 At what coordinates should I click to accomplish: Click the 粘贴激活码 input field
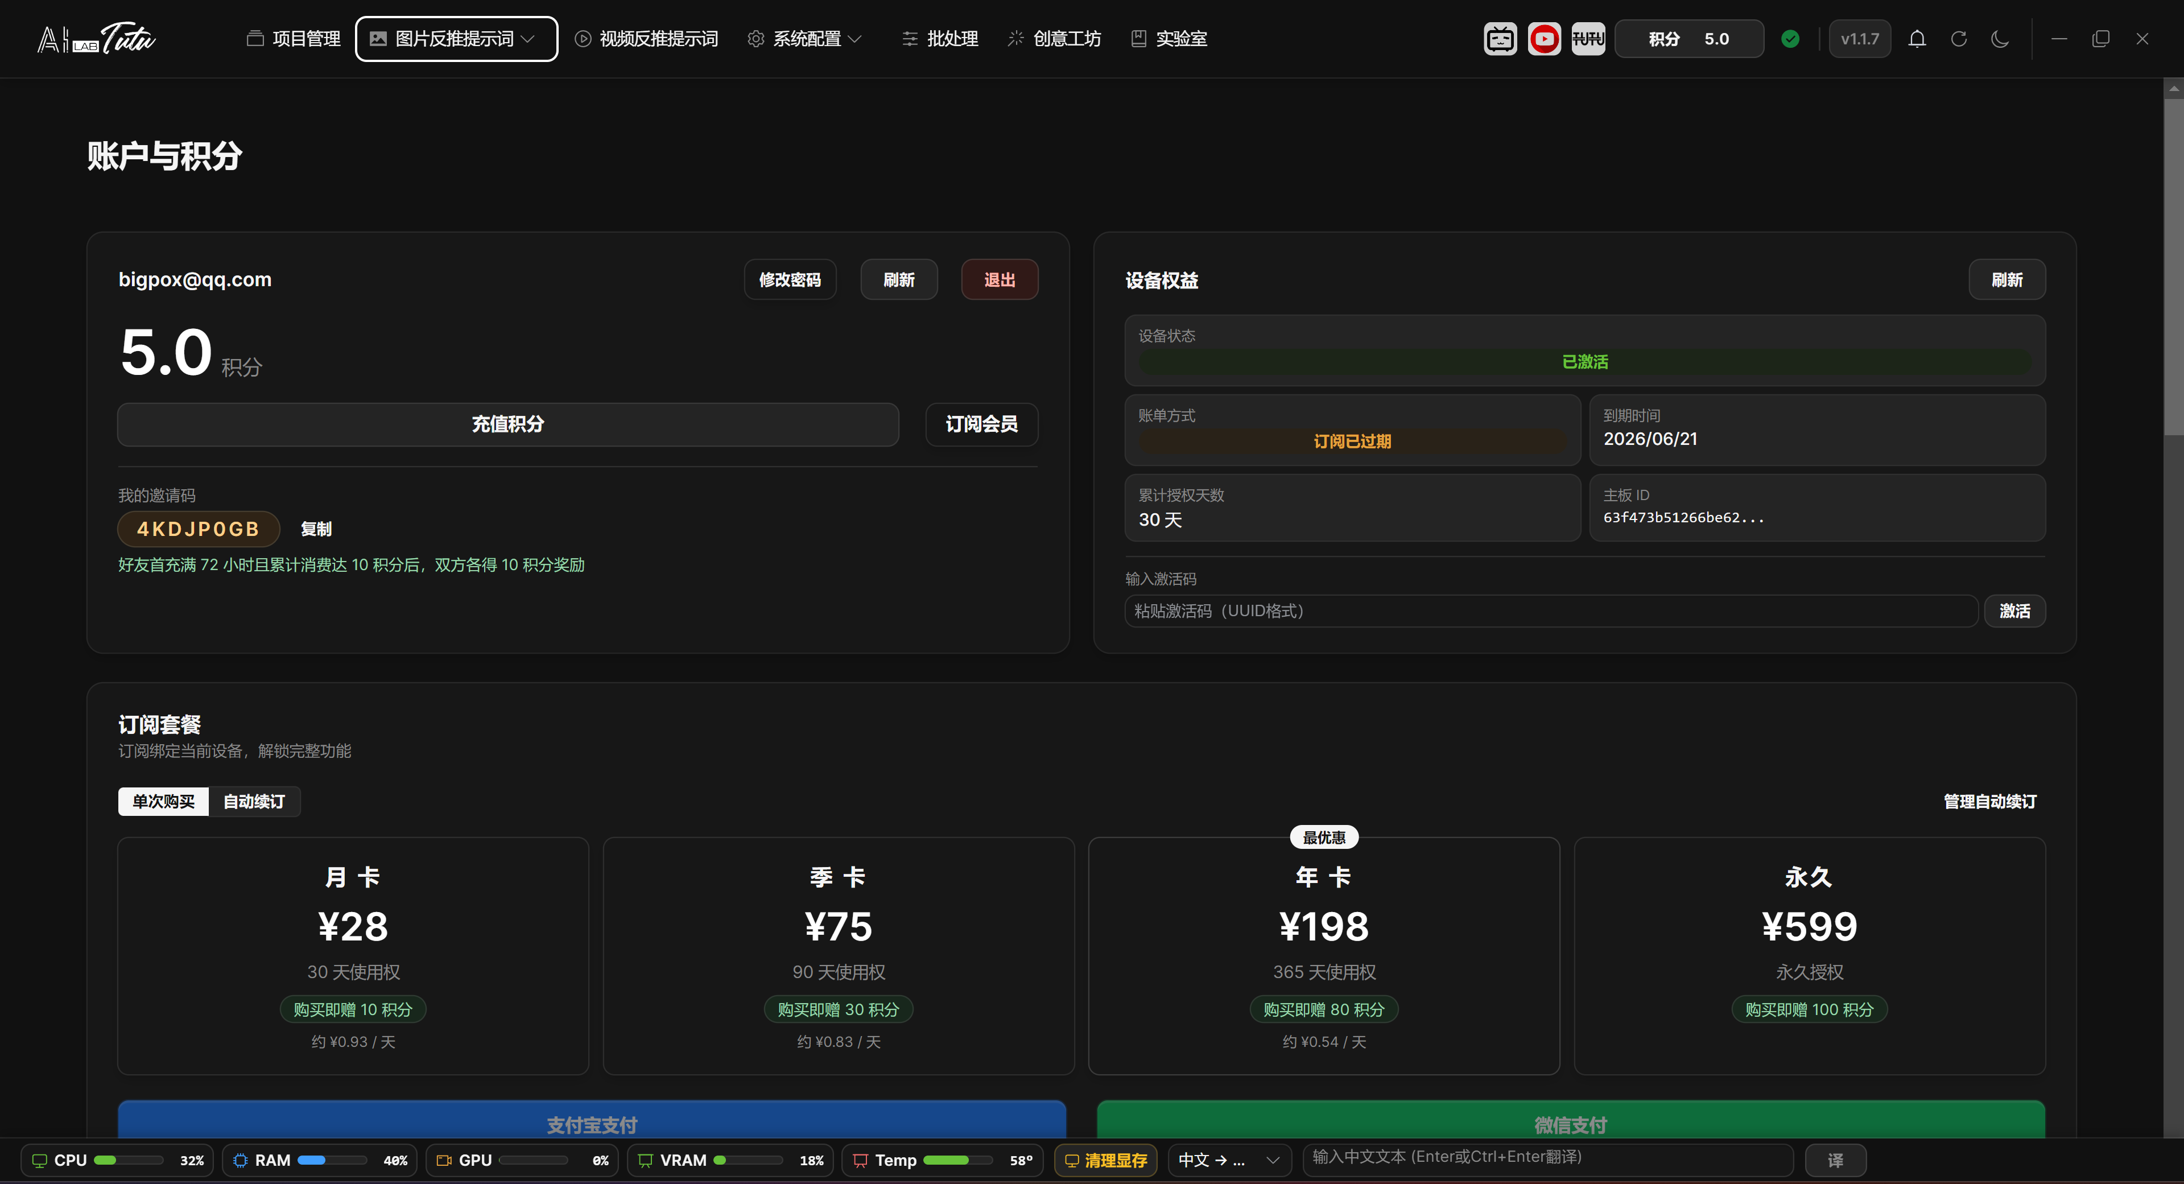(1551, 610)
